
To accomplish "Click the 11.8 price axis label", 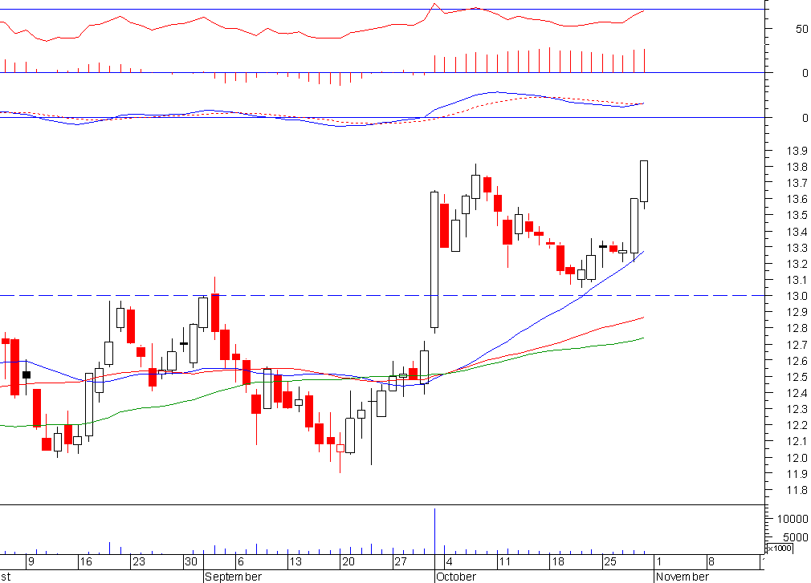I will 797,490.
